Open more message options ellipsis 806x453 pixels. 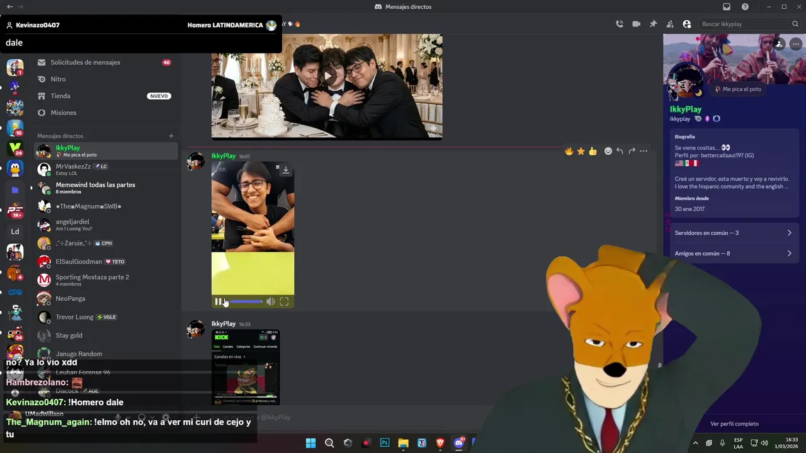pos(644,151)
